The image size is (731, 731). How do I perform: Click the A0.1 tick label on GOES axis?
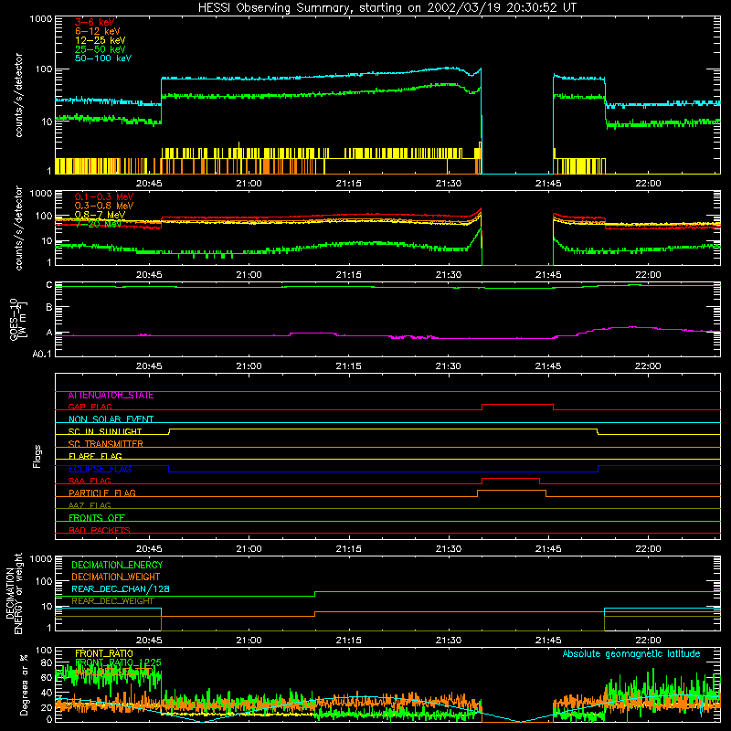point(42,354)
